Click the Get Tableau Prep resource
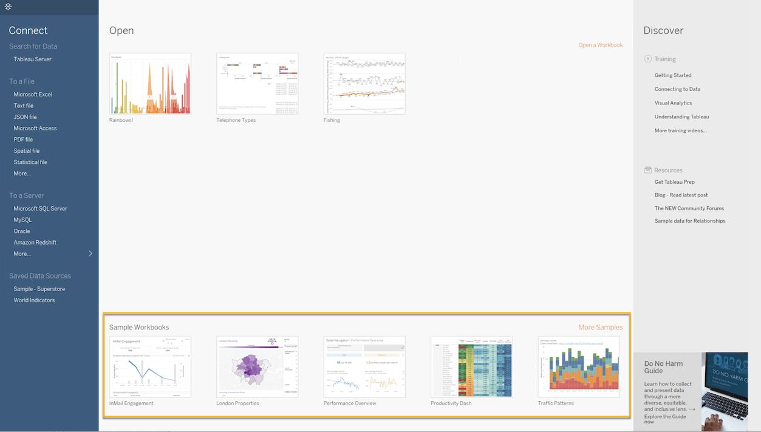 [675, 182]
